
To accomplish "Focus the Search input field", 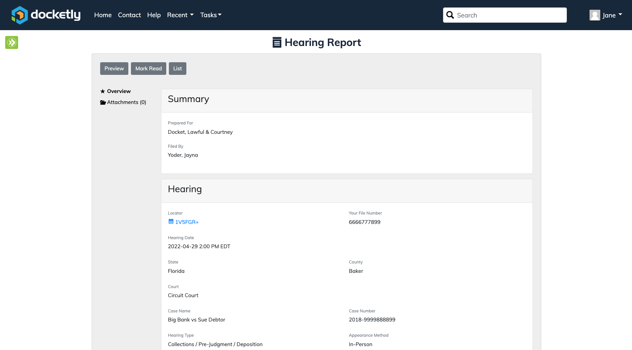I will click(509, 15).
